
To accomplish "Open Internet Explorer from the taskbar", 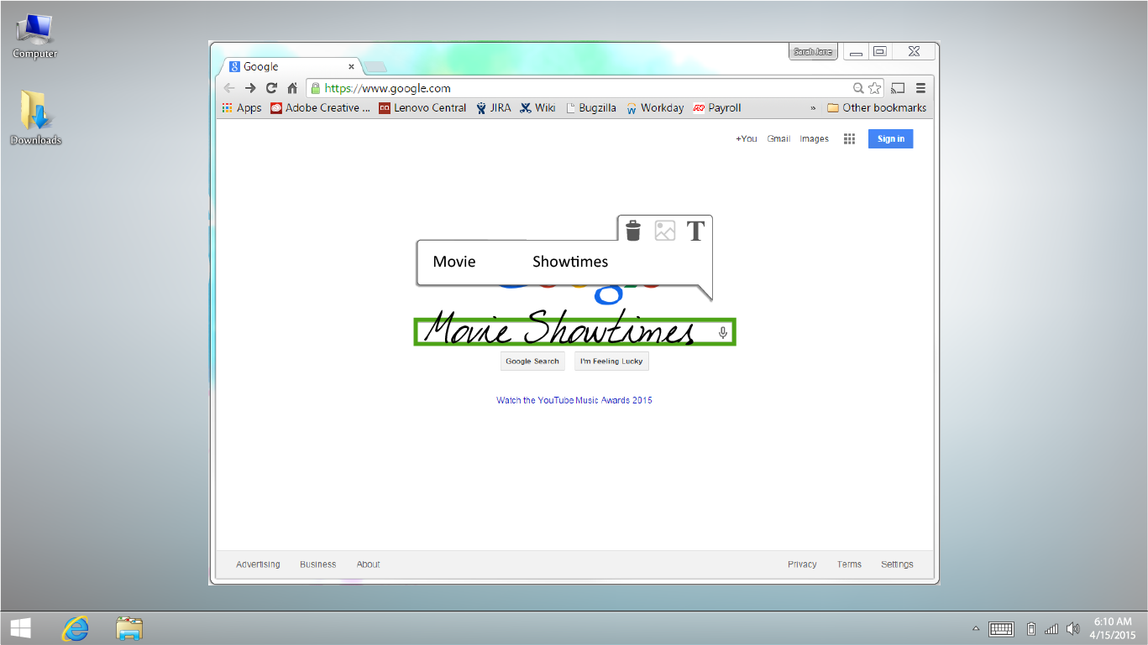I will coord(76,628).
